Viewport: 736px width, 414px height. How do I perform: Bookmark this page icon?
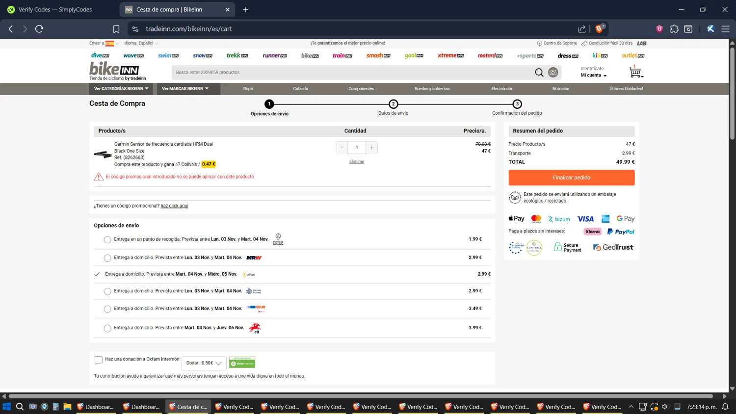[x=116, y=29]
